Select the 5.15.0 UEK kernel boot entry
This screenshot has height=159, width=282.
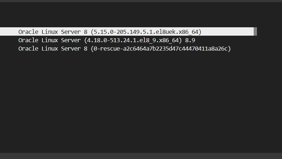coord(110,32)
